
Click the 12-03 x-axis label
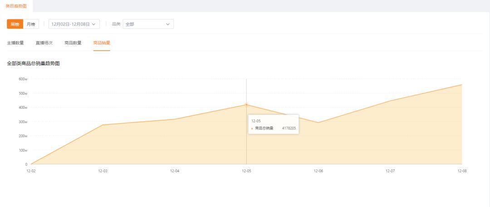click(x=103, y=171)
